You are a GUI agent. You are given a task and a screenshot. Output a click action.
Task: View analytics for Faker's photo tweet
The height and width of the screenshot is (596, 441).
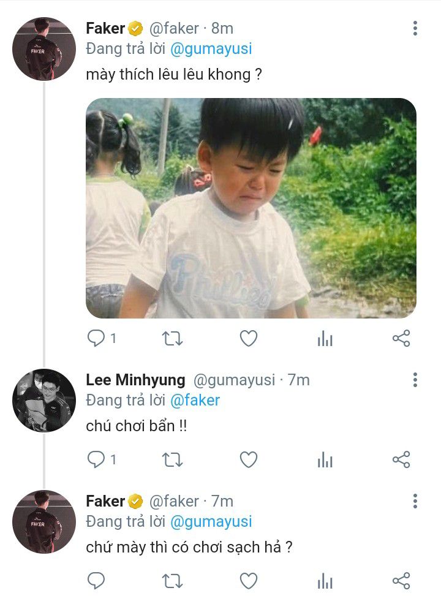[325, 339]
